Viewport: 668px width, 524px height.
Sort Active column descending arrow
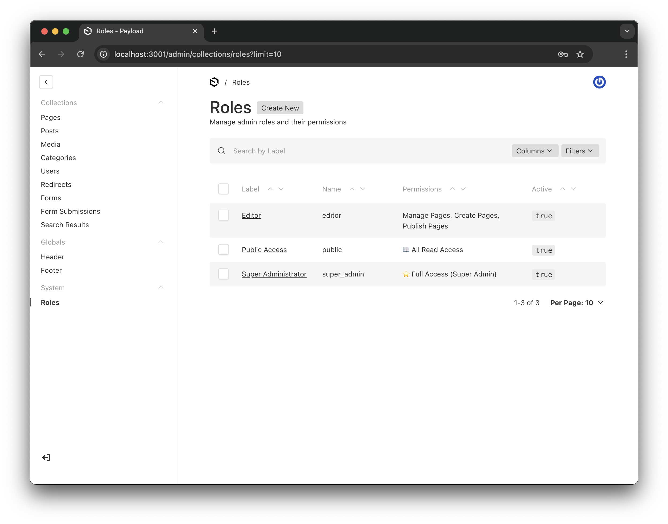click(x=573, y=189)
